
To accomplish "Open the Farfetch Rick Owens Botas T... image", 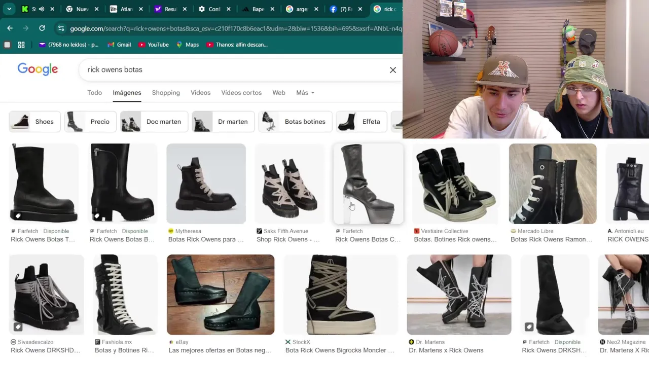I will (x=44, y=184).
